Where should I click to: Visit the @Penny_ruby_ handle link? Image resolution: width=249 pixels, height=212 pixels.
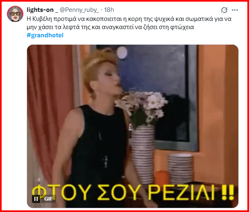coord(79,10)
